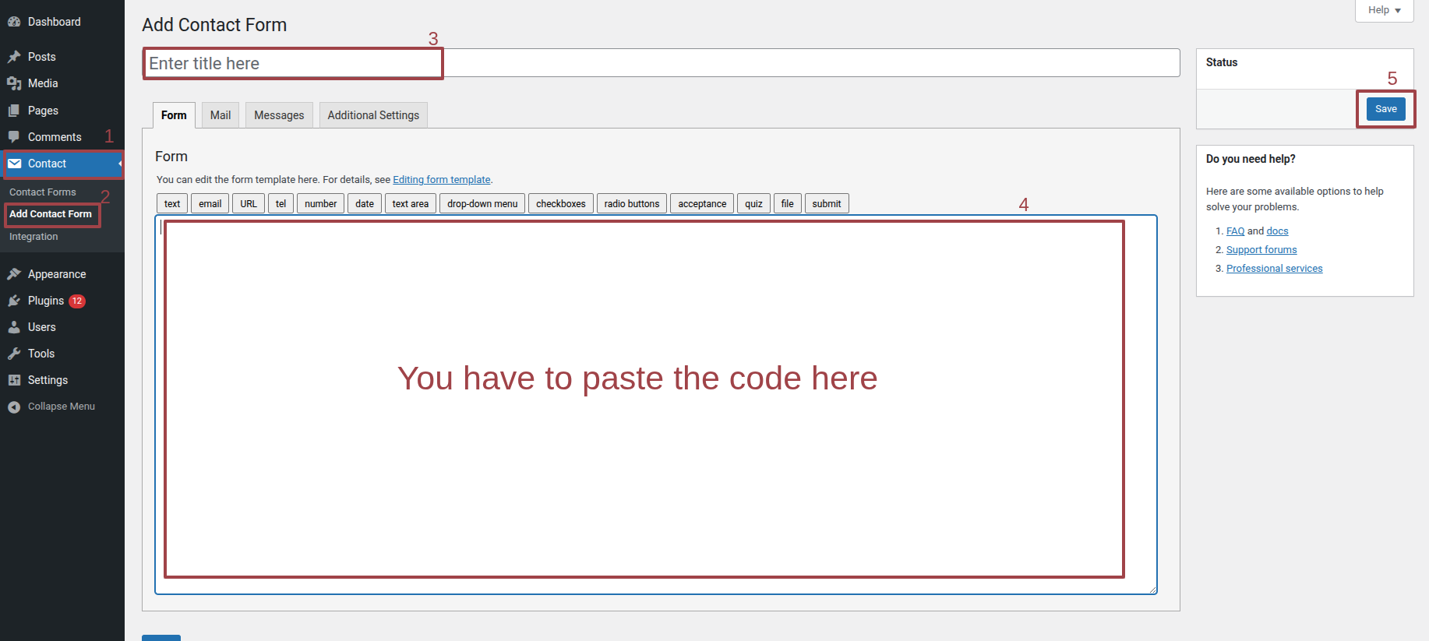Insert a radio buttons form tag
Viewport: 1429px width, 641px height.
[x=631, y=204]
